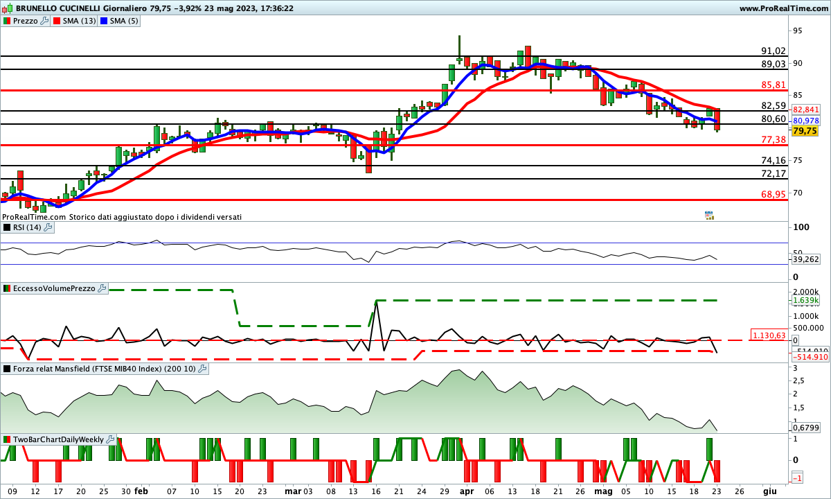The image size is (831, 499).
Task: Select the SMA (13) indicator label
Action: [x=80, y=21]
